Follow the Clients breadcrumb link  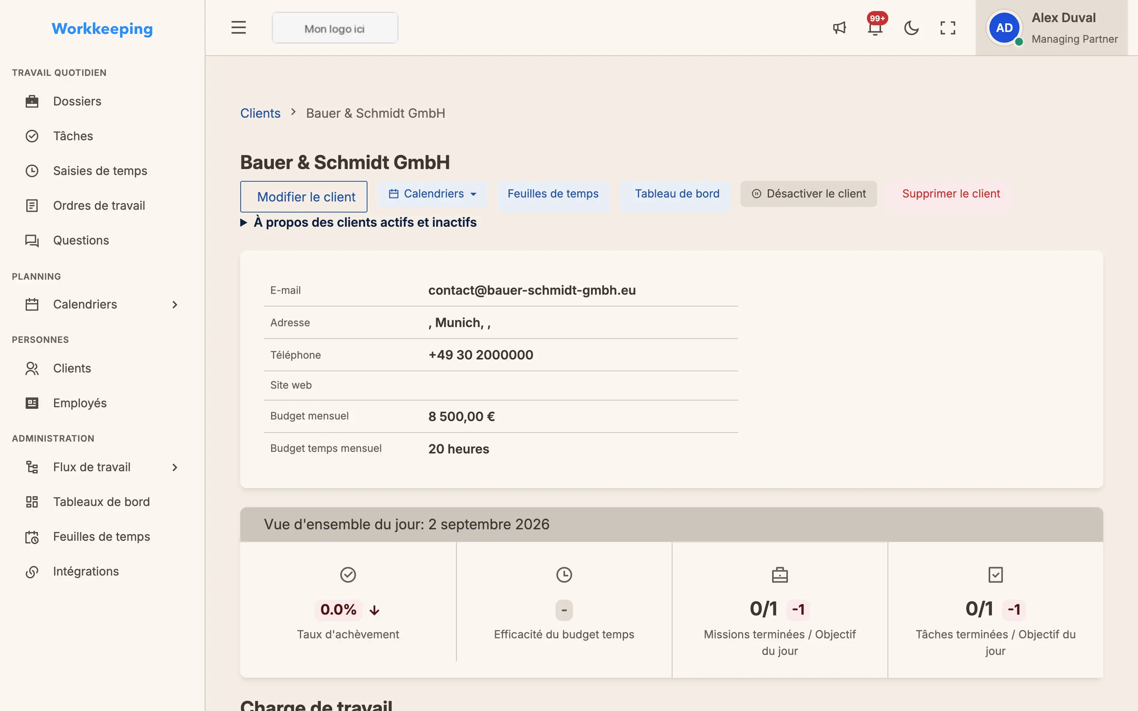pyautogui.click(x=260, y=113)
